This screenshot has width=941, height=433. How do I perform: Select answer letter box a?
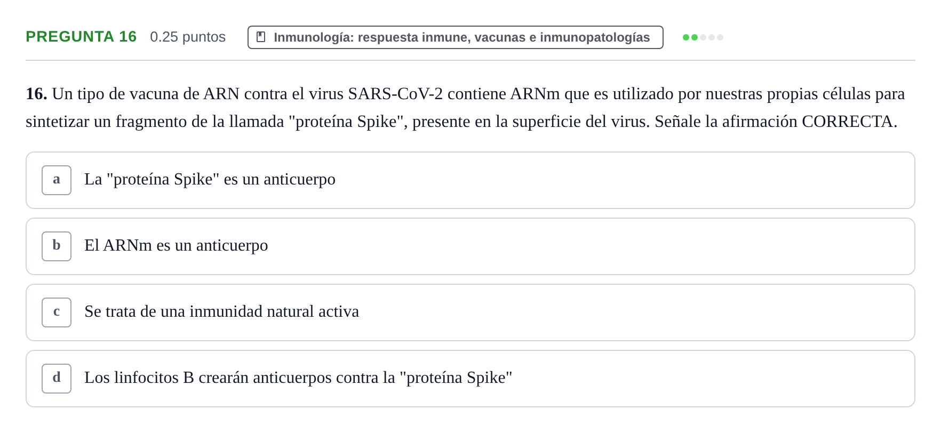57,180
